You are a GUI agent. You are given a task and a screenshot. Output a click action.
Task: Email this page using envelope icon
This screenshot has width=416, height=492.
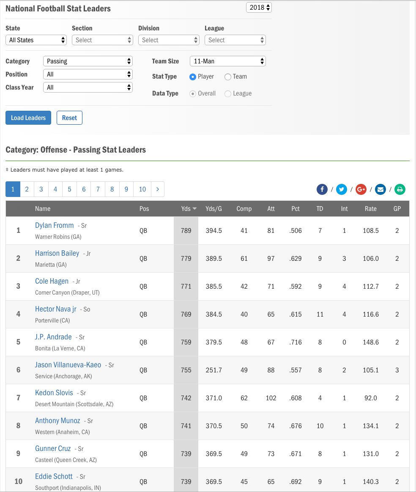380,189
